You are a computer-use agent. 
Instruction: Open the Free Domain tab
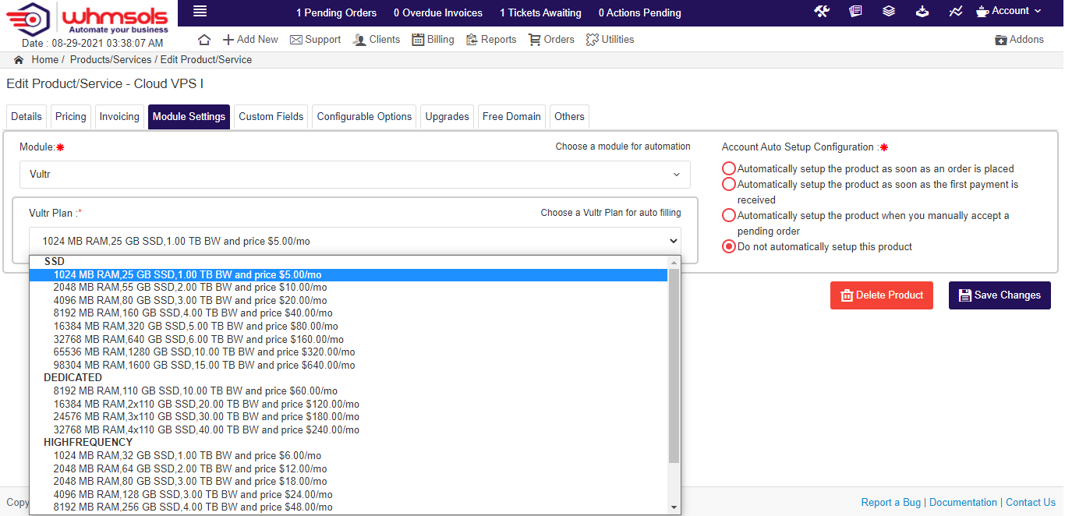[x=511, y=117]
